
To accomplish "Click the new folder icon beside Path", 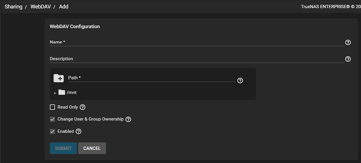I will (59, 78).
